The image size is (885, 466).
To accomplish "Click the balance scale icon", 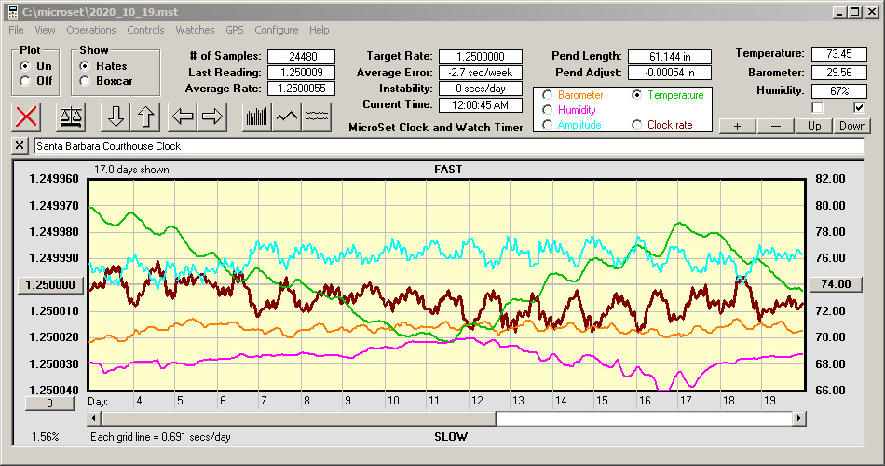I will [70, 116].
